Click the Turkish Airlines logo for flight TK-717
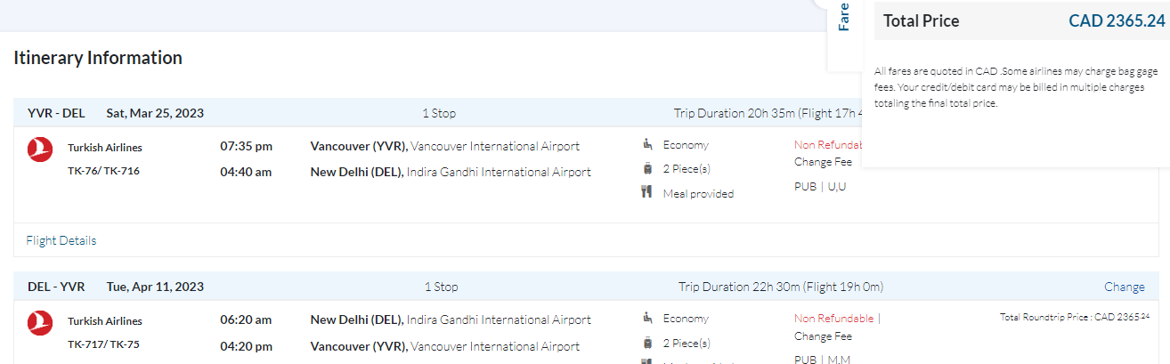The image size is (1170, 364). point(40,322)
